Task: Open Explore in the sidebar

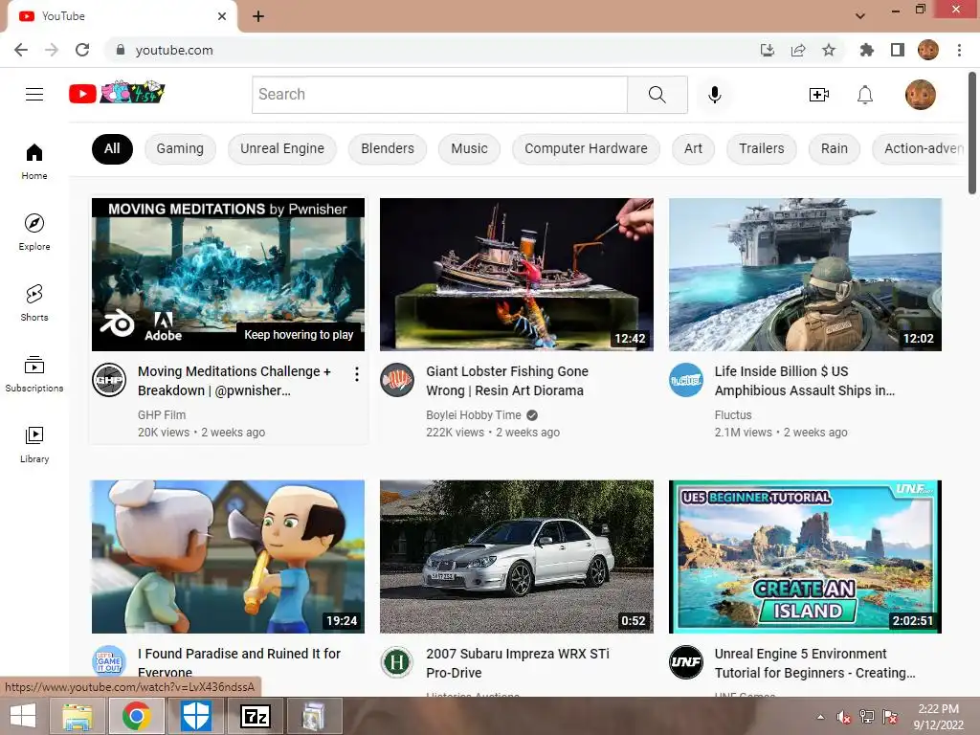Action: (34, 232)
